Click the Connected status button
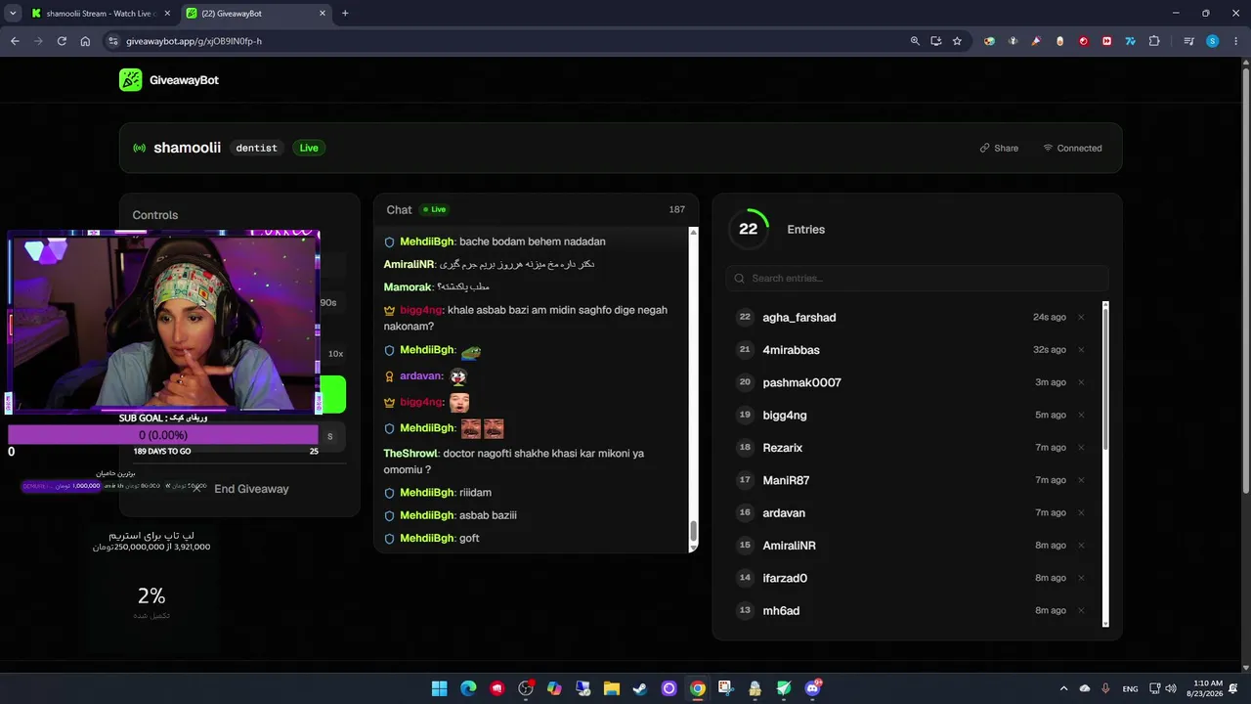 coord(1072,149)
